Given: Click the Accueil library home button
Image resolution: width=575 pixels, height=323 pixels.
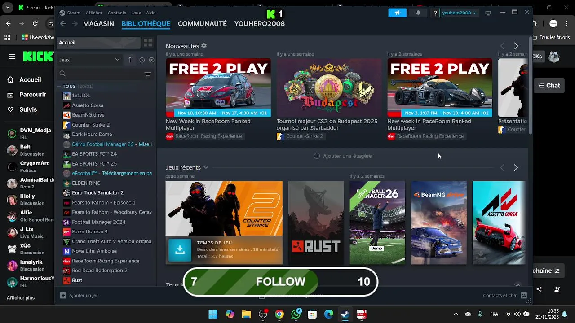Looking at the screenshot, I should click(98, 43).
